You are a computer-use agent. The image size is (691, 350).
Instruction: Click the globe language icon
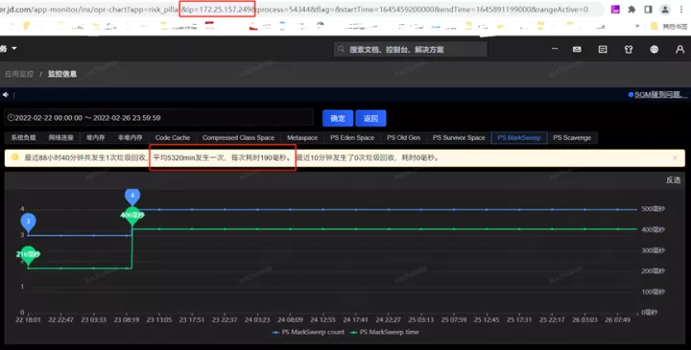click(655, 49)
